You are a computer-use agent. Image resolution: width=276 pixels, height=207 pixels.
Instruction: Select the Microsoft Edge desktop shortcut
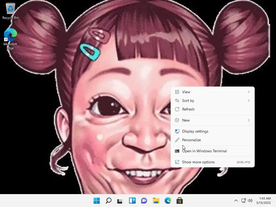click(x=11, y=39)
